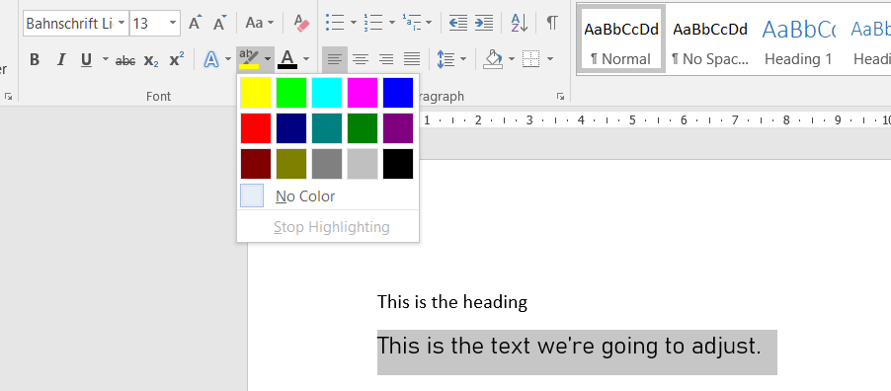Expand the Borders dropdown arrow
891x391 pixels.
549,58
